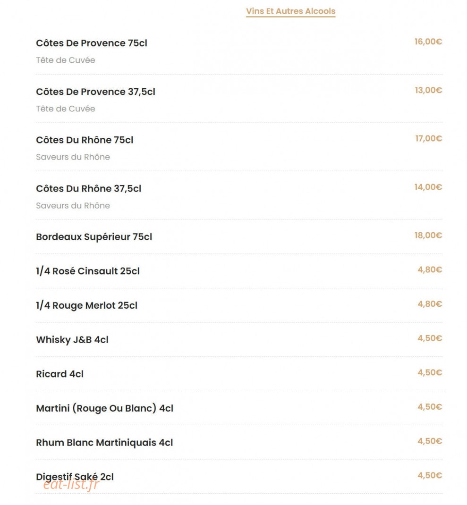Open the Vins Et Autres Alcools heading link

click(x=291, y=11)
